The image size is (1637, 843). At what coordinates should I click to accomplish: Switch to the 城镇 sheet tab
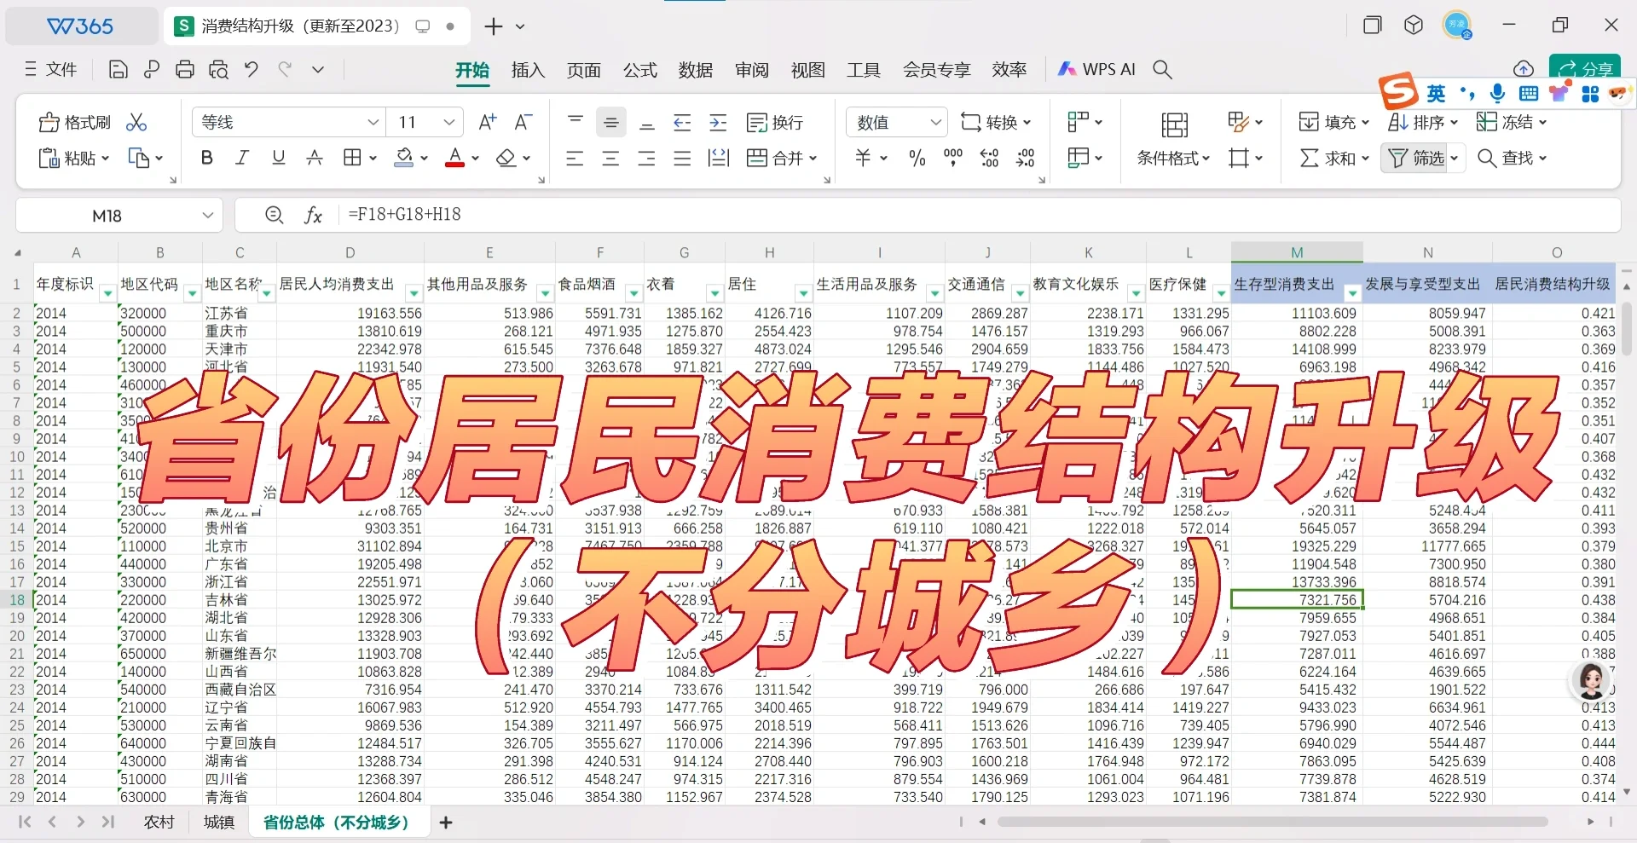tap(219, 822)
